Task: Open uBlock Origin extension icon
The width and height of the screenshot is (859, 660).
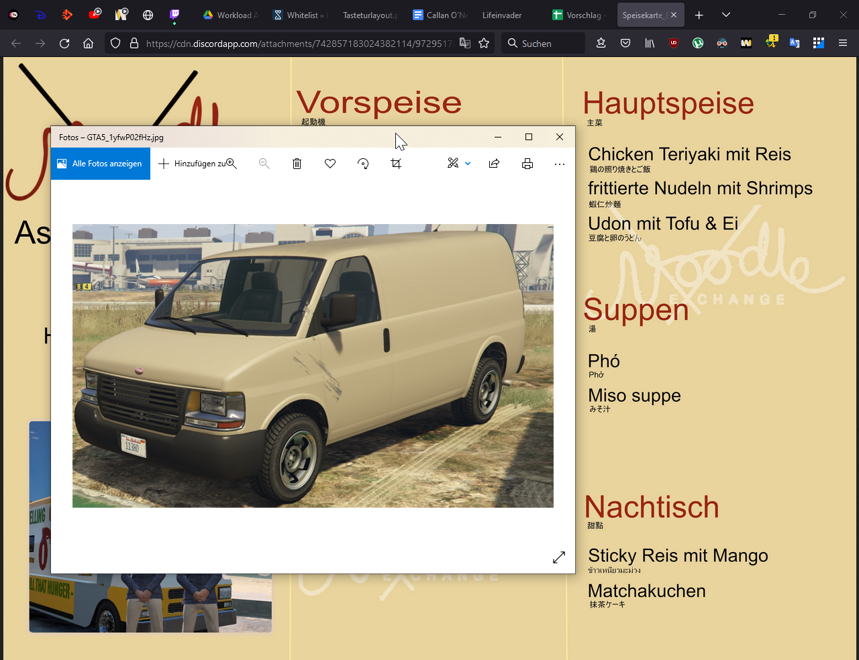Action: 674,44
